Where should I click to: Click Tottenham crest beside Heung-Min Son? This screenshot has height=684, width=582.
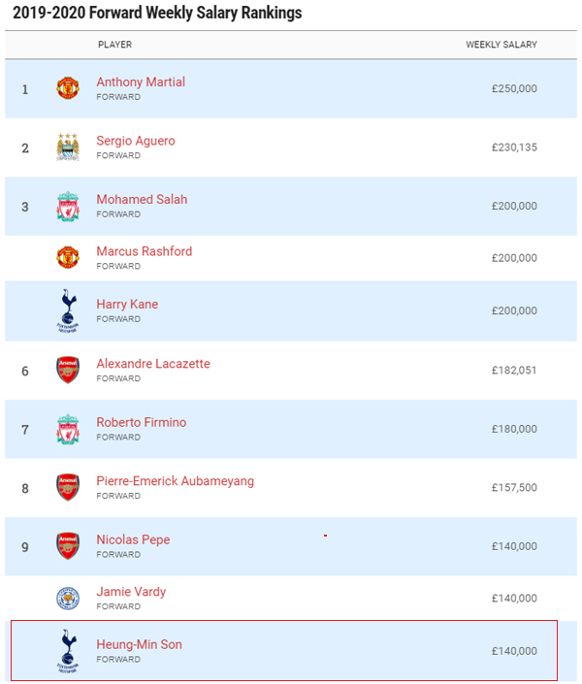click(x=68, y=651)
